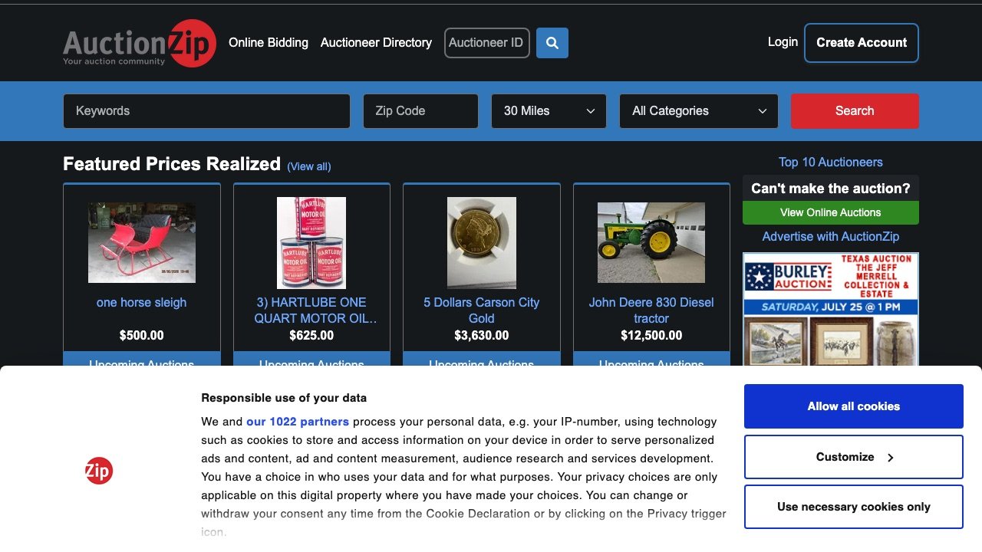Focus the Keywords search field
Viewport: 982px width, 552px height.
(x=206, y=111)
